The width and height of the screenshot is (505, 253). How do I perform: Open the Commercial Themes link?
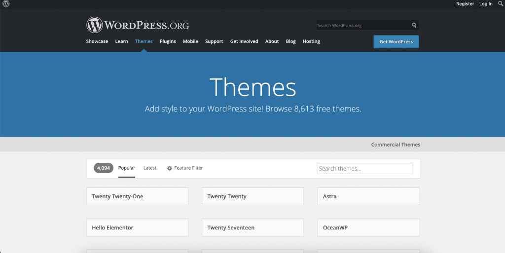tap(396, 145)
